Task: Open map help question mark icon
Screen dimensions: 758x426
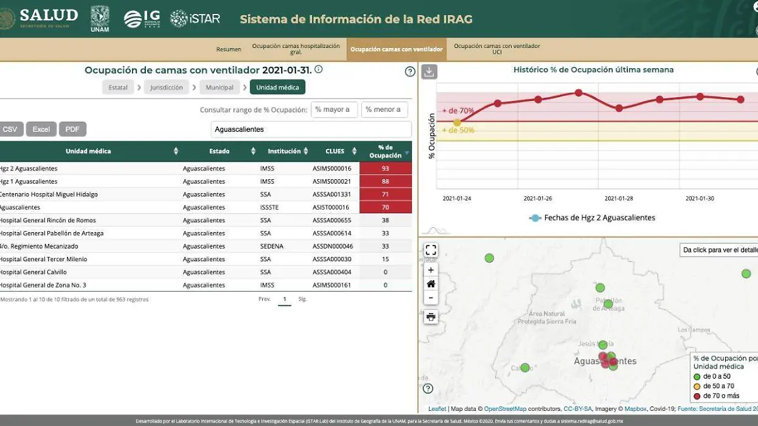Action: tap(428, 388)
